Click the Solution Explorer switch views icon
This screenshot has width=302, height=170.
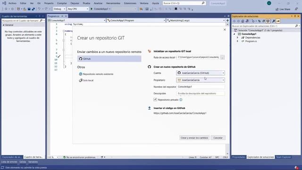click(247, 21)
